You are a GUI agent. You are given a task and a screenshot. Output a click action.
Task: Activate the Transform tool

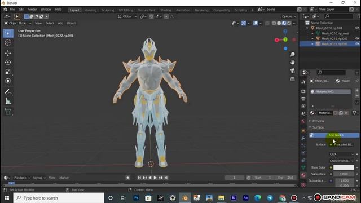[8, 81]
